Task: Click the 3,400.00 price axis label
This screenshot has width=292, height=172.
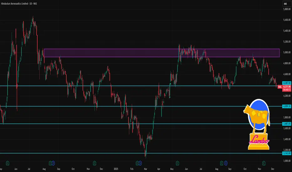Action: point(287,139)
